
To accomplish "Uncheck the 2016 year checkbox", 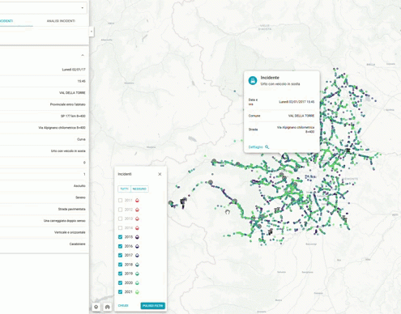I will click(120, 246).
